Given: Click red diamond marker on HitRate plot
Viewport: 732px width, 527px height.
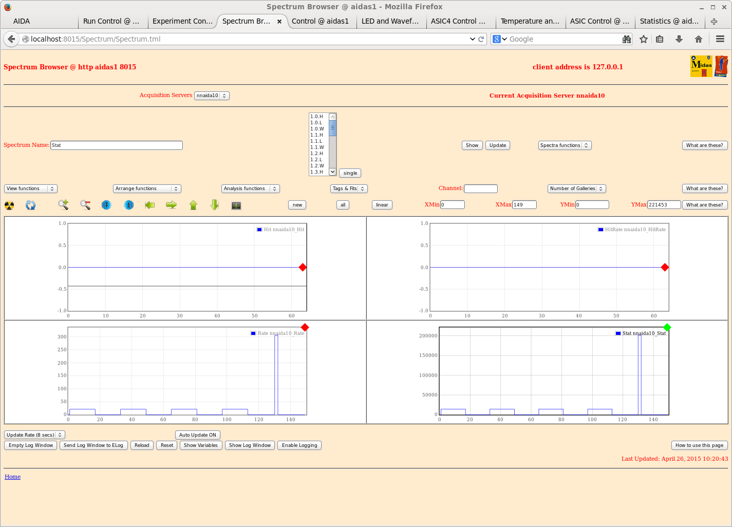Looking at the screenshot, I should [x=665, y=267].
